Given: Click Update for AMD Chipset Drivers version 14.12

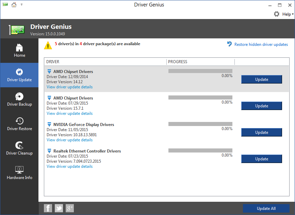Looking at the screenshot, I should click(262, 79).
